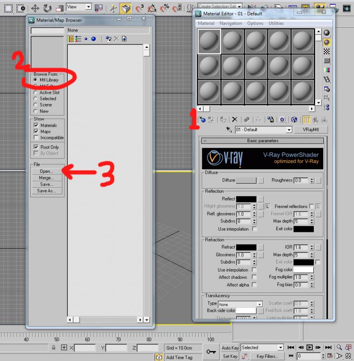Open the Material menu
354x361 pixels.
(206, 23)
